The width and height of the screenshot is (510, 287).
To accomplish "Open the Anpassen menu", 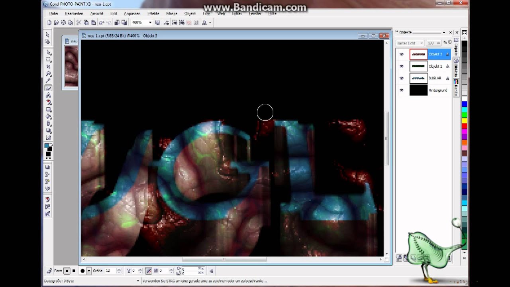I will 132,13.
